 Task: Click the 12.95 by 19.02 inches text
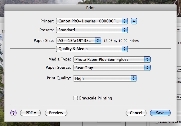(x=121, y=41)
